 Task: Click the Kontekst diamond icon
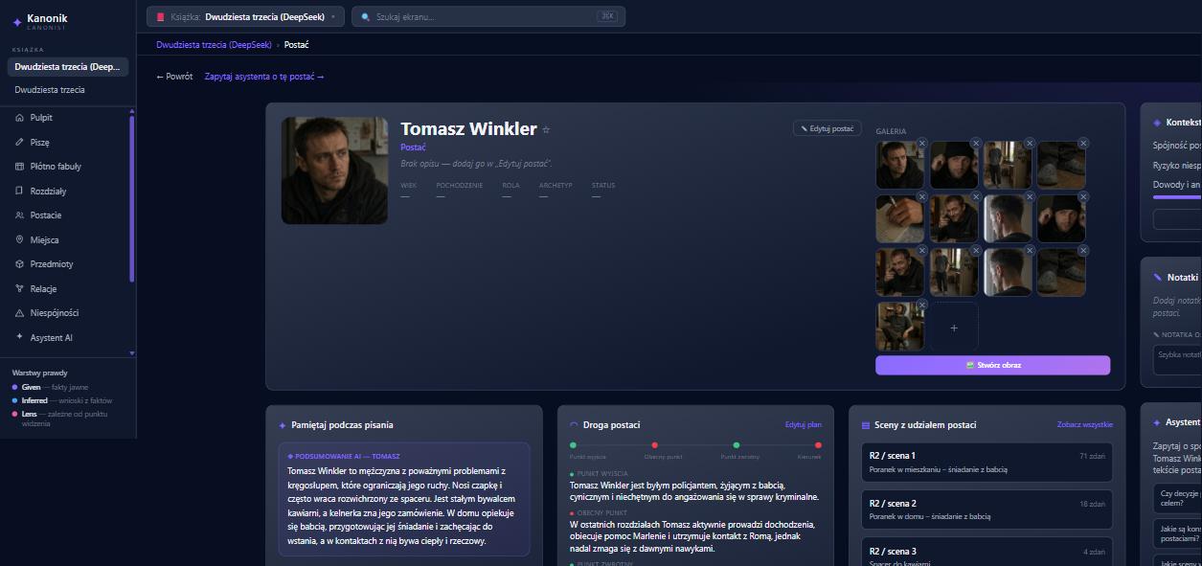[1157, 123]
